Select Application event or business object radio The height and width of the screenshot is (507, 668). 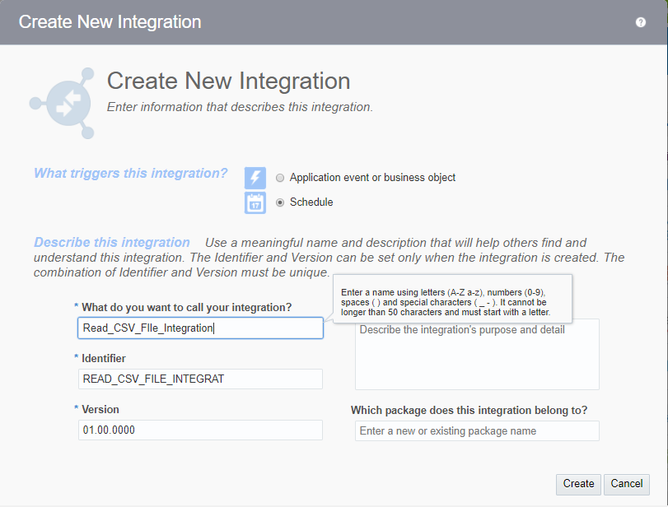281,178
